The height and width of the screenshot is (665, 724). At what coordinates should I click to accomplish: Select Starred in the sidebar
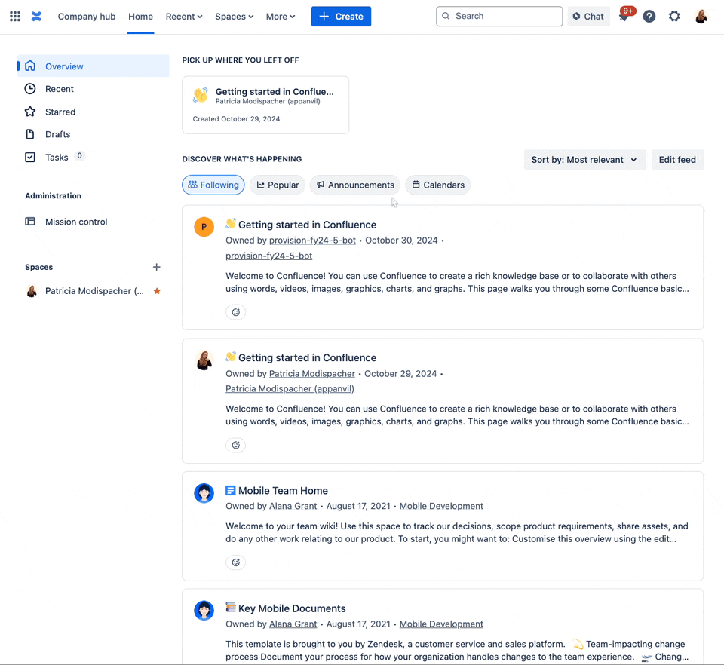coord(59,112)
